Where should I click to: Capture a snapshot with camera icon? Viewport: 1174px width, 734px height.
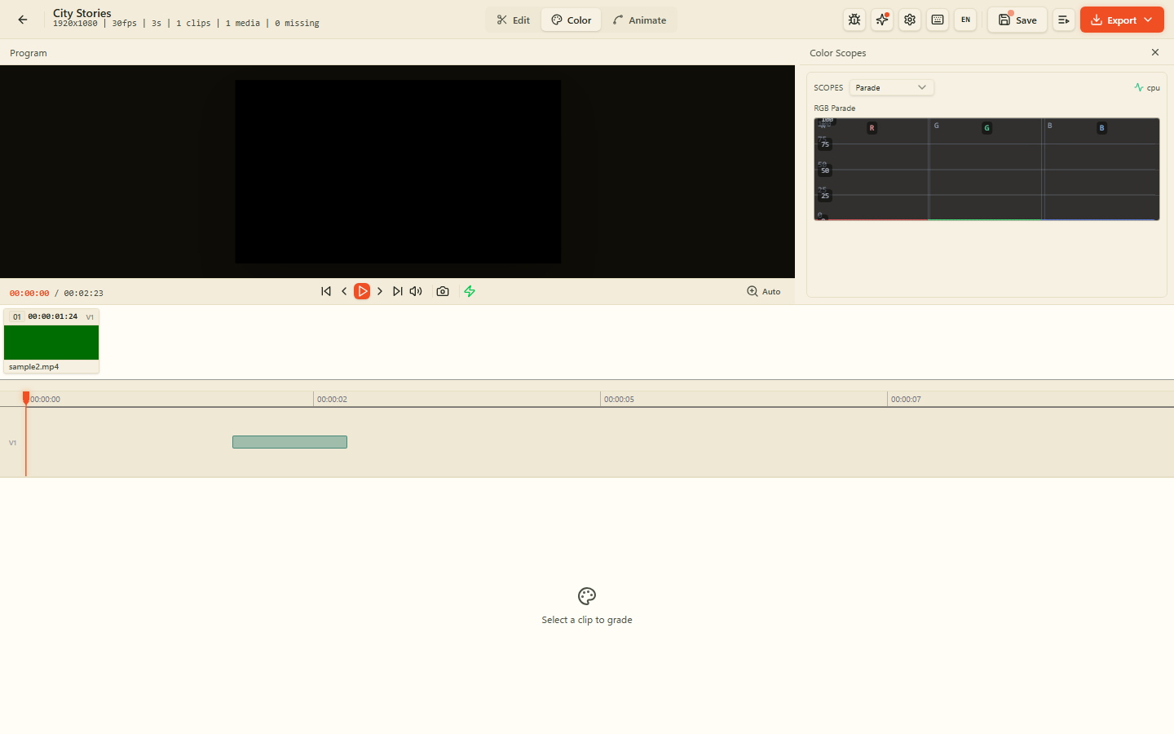click(443, 291)
